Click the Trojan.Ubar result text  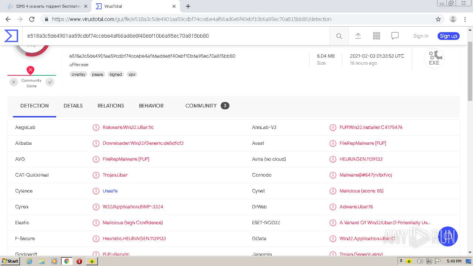point(115,175)
